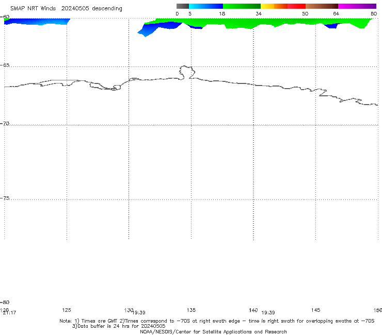Click the longitude label '135'
The image size is (382, 335).
click(191, 310)
